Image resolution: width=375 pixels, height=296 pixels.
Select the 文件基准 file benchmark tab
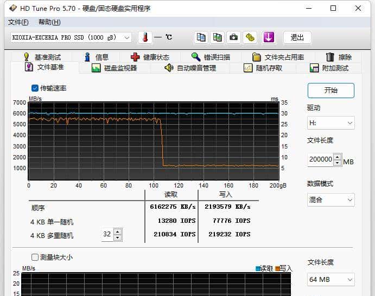[x=45, y=67]
